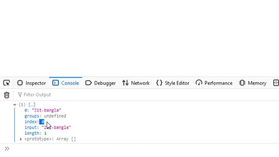Open the Memory tab
Image resolution: width=279 pixels, height=157 pixels.
[x=252, y=83]
